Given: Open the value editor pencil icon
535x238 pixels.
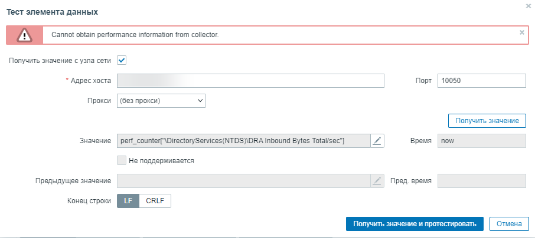Looking at the screenshot, I should [x=377, y=141].
